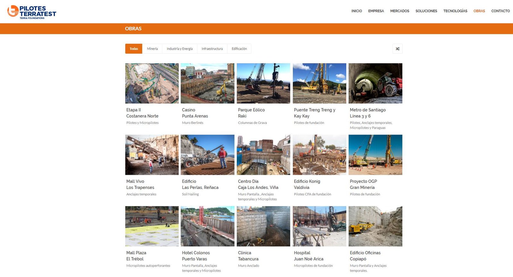Open the Centro Día Caja Los Andes thumbnail
Viewport: 513px width, 277px height.
point(264,155)
